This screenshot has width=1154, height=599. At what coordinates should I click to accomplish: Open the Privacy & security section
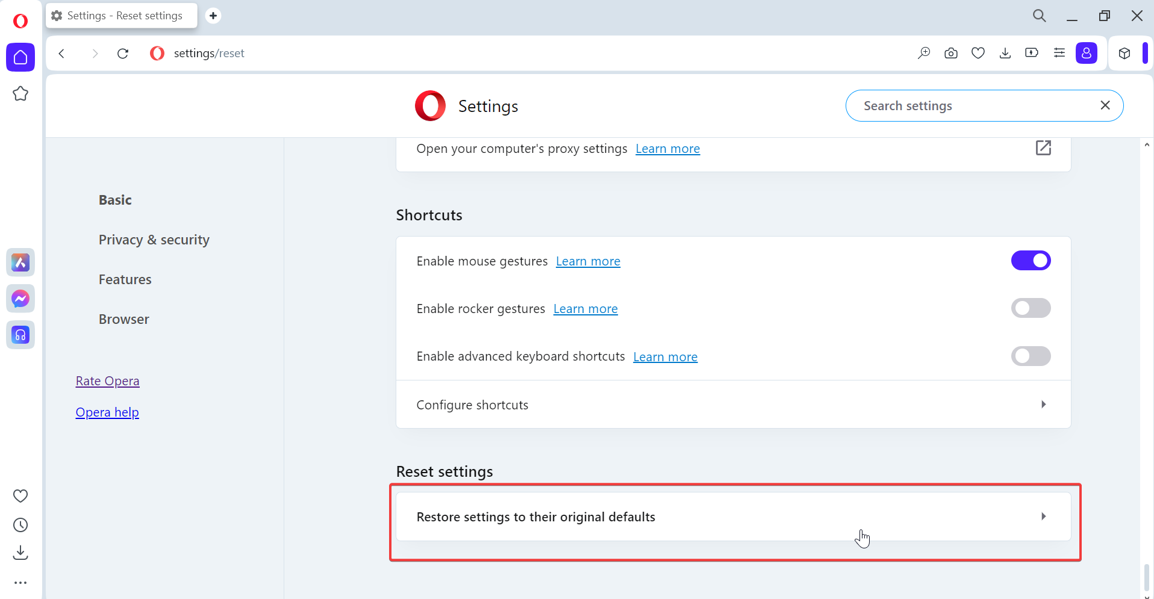click(154, 240)
